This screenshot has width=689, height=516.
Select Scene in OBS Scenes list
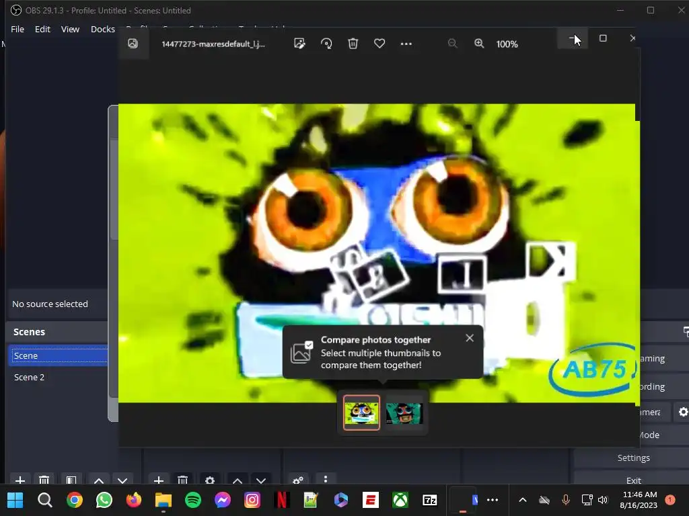pos(58,355)
